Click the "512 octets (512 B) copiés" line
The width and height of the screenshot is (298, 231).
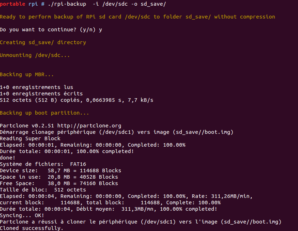77,100
